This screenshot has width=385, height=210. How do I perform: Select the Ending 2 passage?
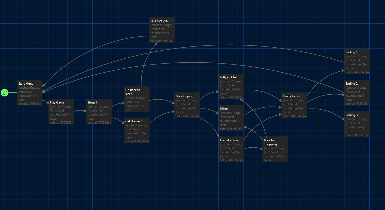pos(357,93)
